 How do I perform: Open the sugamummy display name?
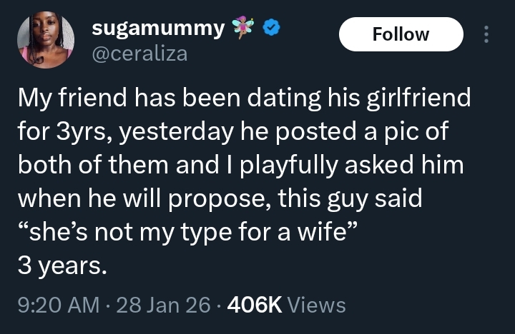(x=159, y=29)
